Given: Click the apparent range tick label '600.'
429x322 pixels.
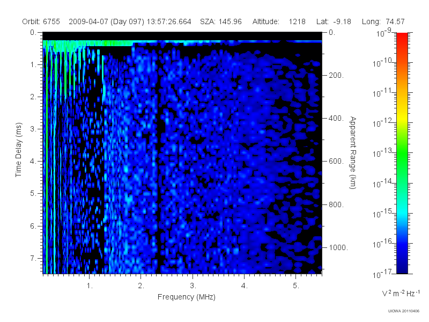Looking at the screenshot, I should point(336,162).
